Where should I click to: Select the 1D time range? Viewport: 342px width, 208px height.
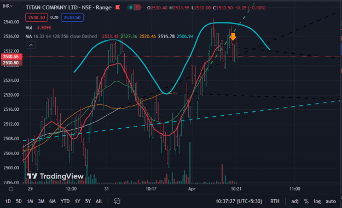pyautogui.click(x=8, y=201)
